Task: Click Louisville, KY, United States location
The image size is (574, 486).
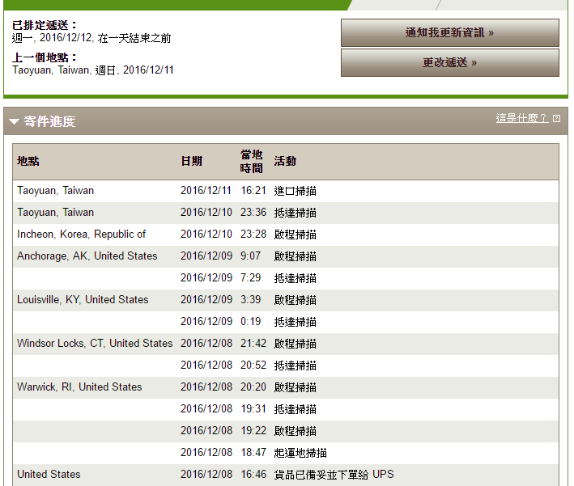Action: [83, 300]
